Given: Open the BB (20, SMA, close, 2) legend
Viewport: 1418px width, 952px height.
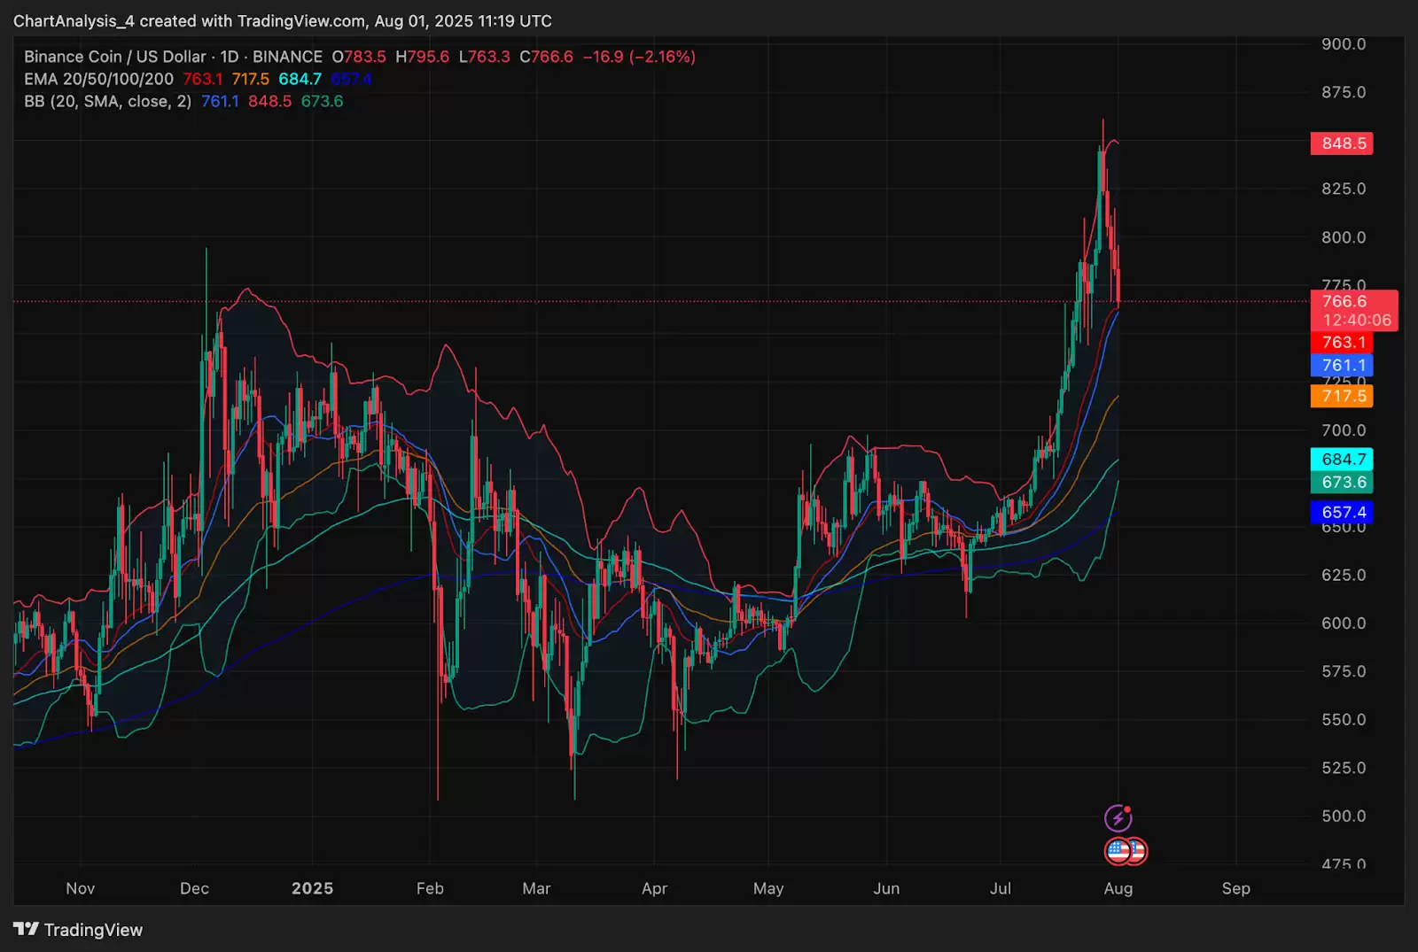Looking at the screenshot, I should (107, 101).
